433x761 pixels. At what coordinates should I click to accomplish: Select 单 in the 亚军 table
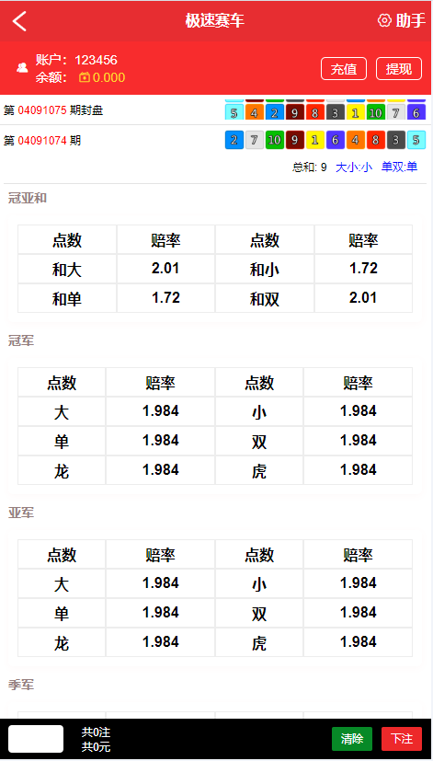pos(62,613)
